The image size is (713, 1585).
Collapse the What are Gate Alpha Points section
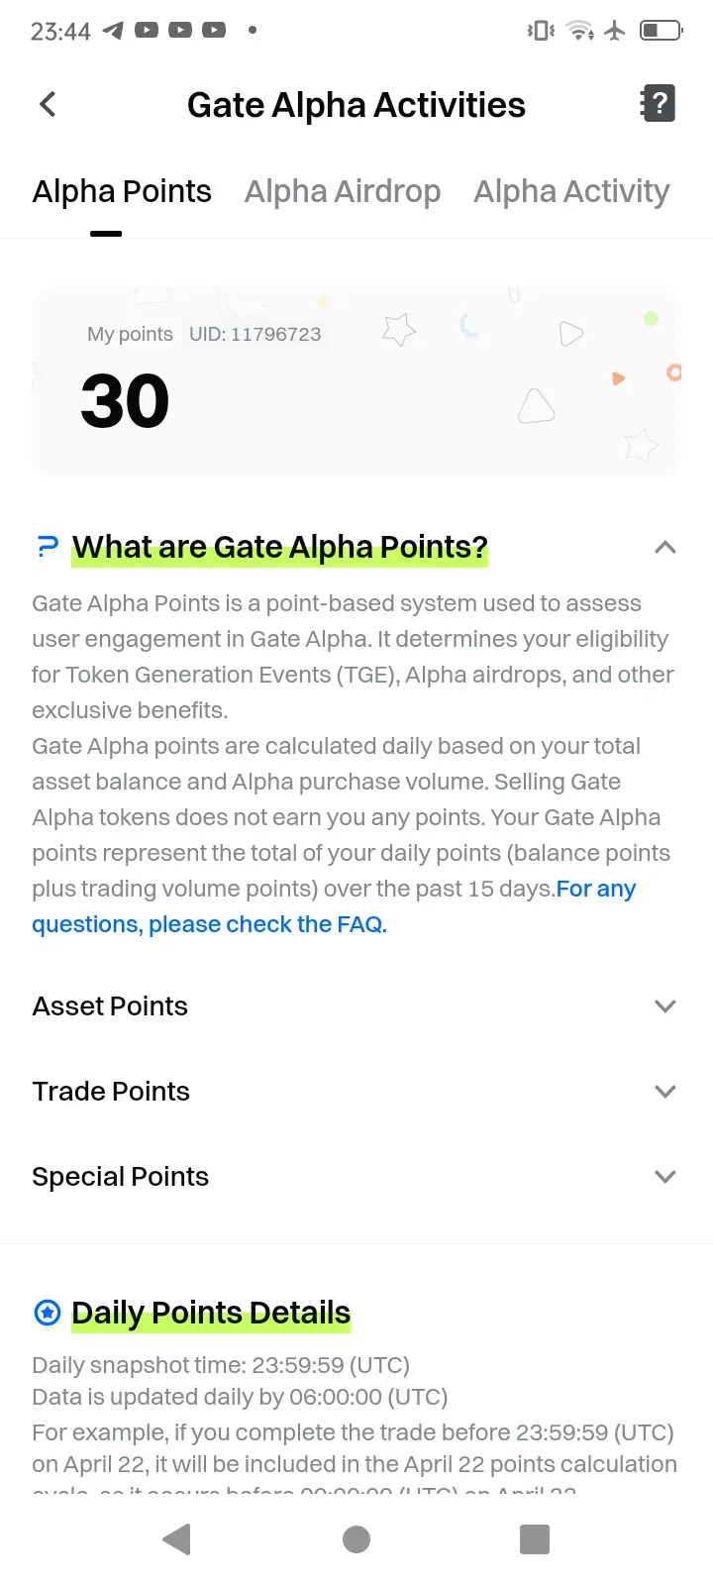(665, 547)
